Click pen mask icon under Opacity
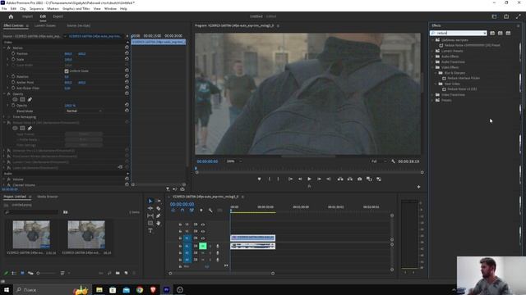This screenshot has height=295, width=526. pyautogui.click(x=30, y=99)
